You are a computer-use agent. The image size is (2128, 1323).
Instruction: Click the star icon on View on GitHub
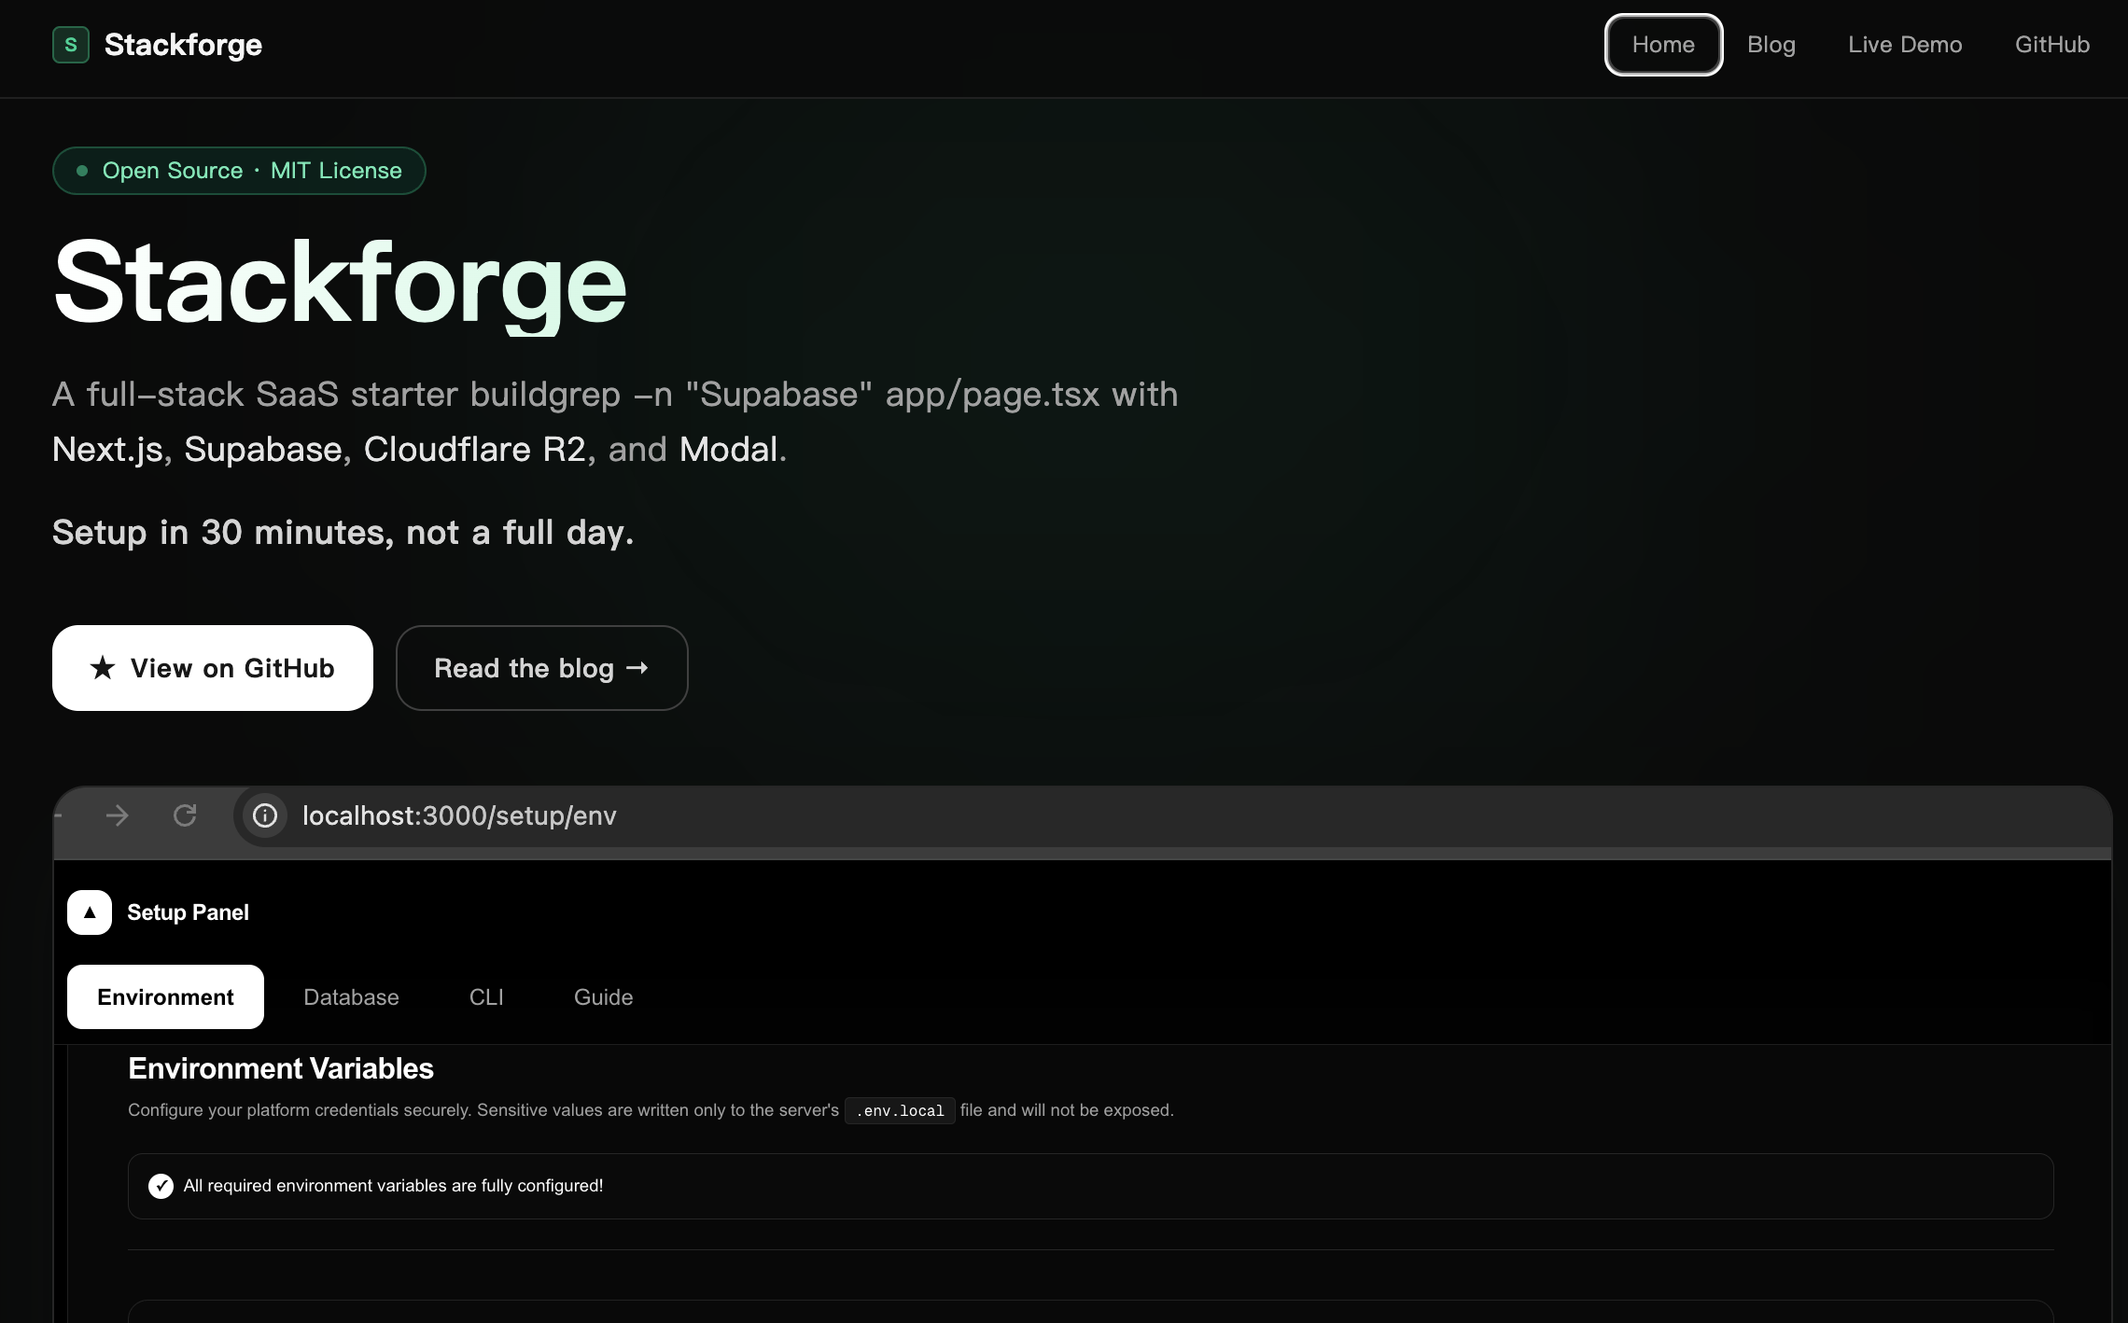tap(103, 668)
